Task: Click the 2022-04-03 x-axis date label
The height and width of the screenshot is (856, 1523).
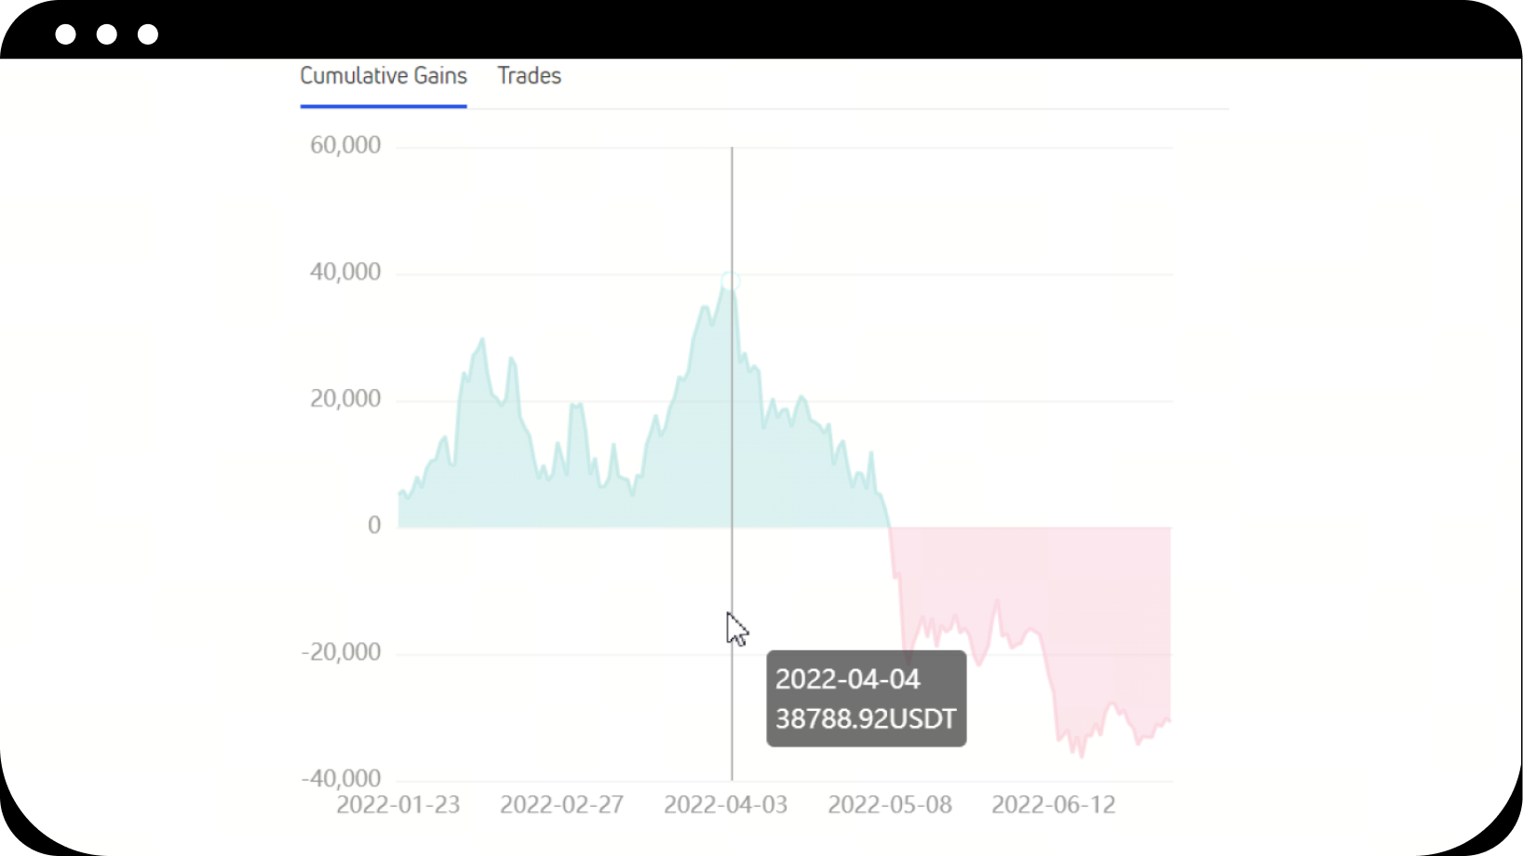Action: (725, 805)
